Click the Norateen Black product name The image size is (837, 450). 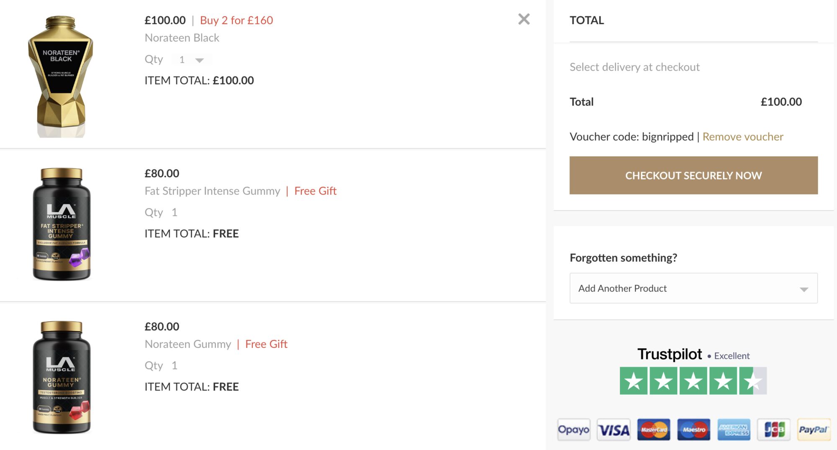coord(182,38)
